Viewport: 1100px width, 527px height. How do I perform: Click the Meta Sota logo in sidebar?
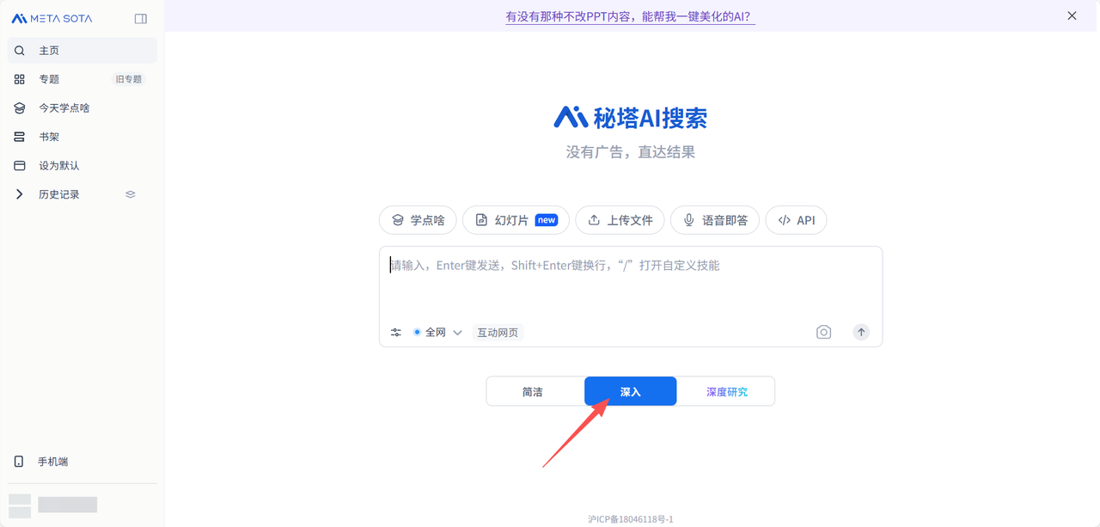[x=52, y=18]
